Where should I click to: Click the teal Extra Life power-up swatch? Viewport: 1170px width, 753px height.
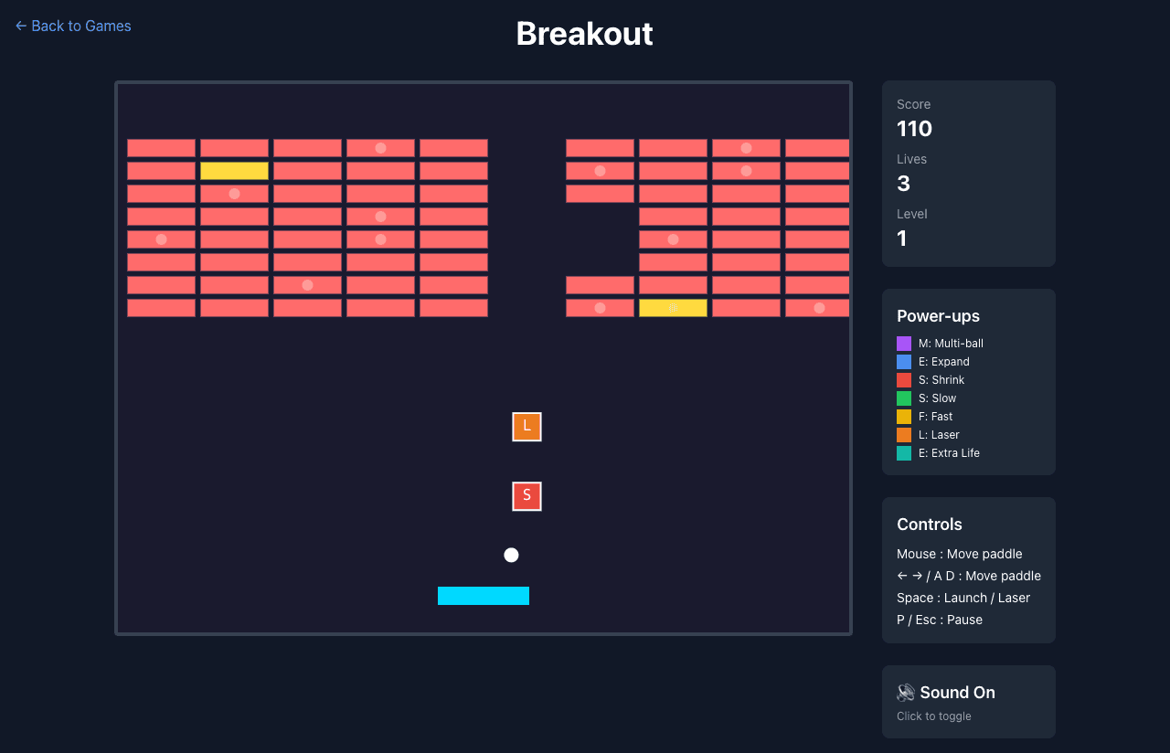pyautogui.click(x=902, y=452)
